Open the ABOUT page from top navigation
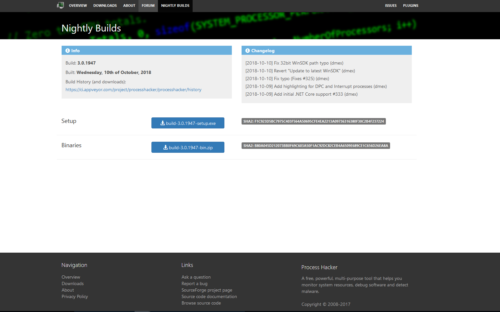 coord(129,6)
